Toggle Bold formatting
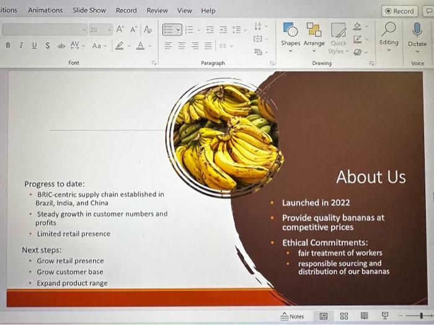 click(8, 45)
